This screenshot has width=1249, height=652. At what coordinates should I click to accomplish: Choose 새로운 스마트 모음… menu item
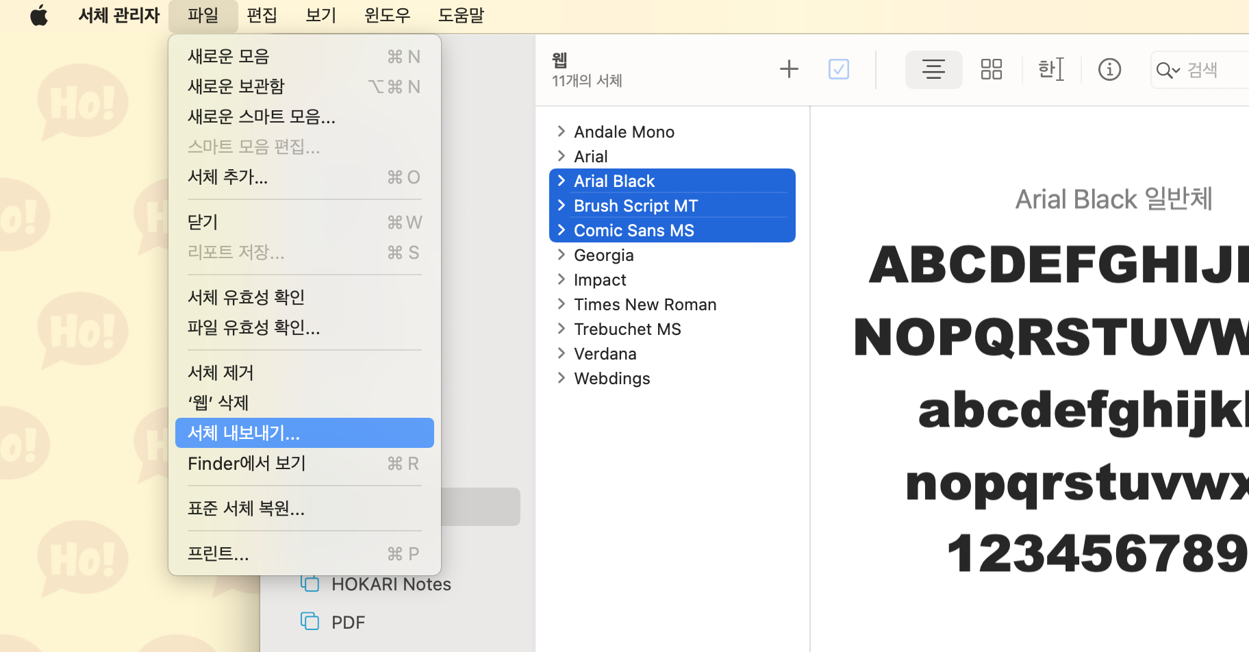coord(305,116)
